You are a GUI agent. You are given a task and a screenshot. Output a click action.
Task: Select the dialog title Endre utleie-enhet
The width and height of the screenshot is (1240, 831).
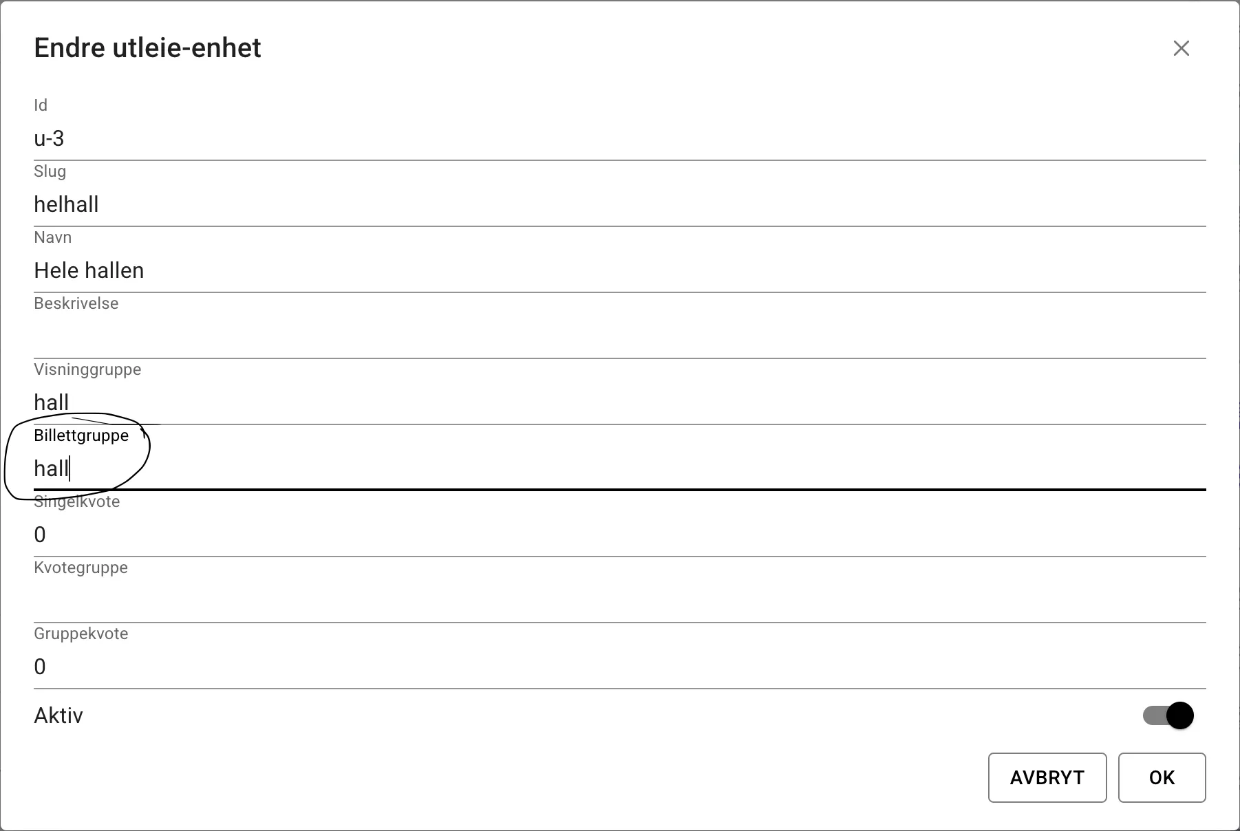pos(148,47)
